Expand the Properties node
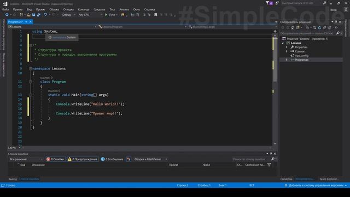The image size is (350, 197). [287, 47]
